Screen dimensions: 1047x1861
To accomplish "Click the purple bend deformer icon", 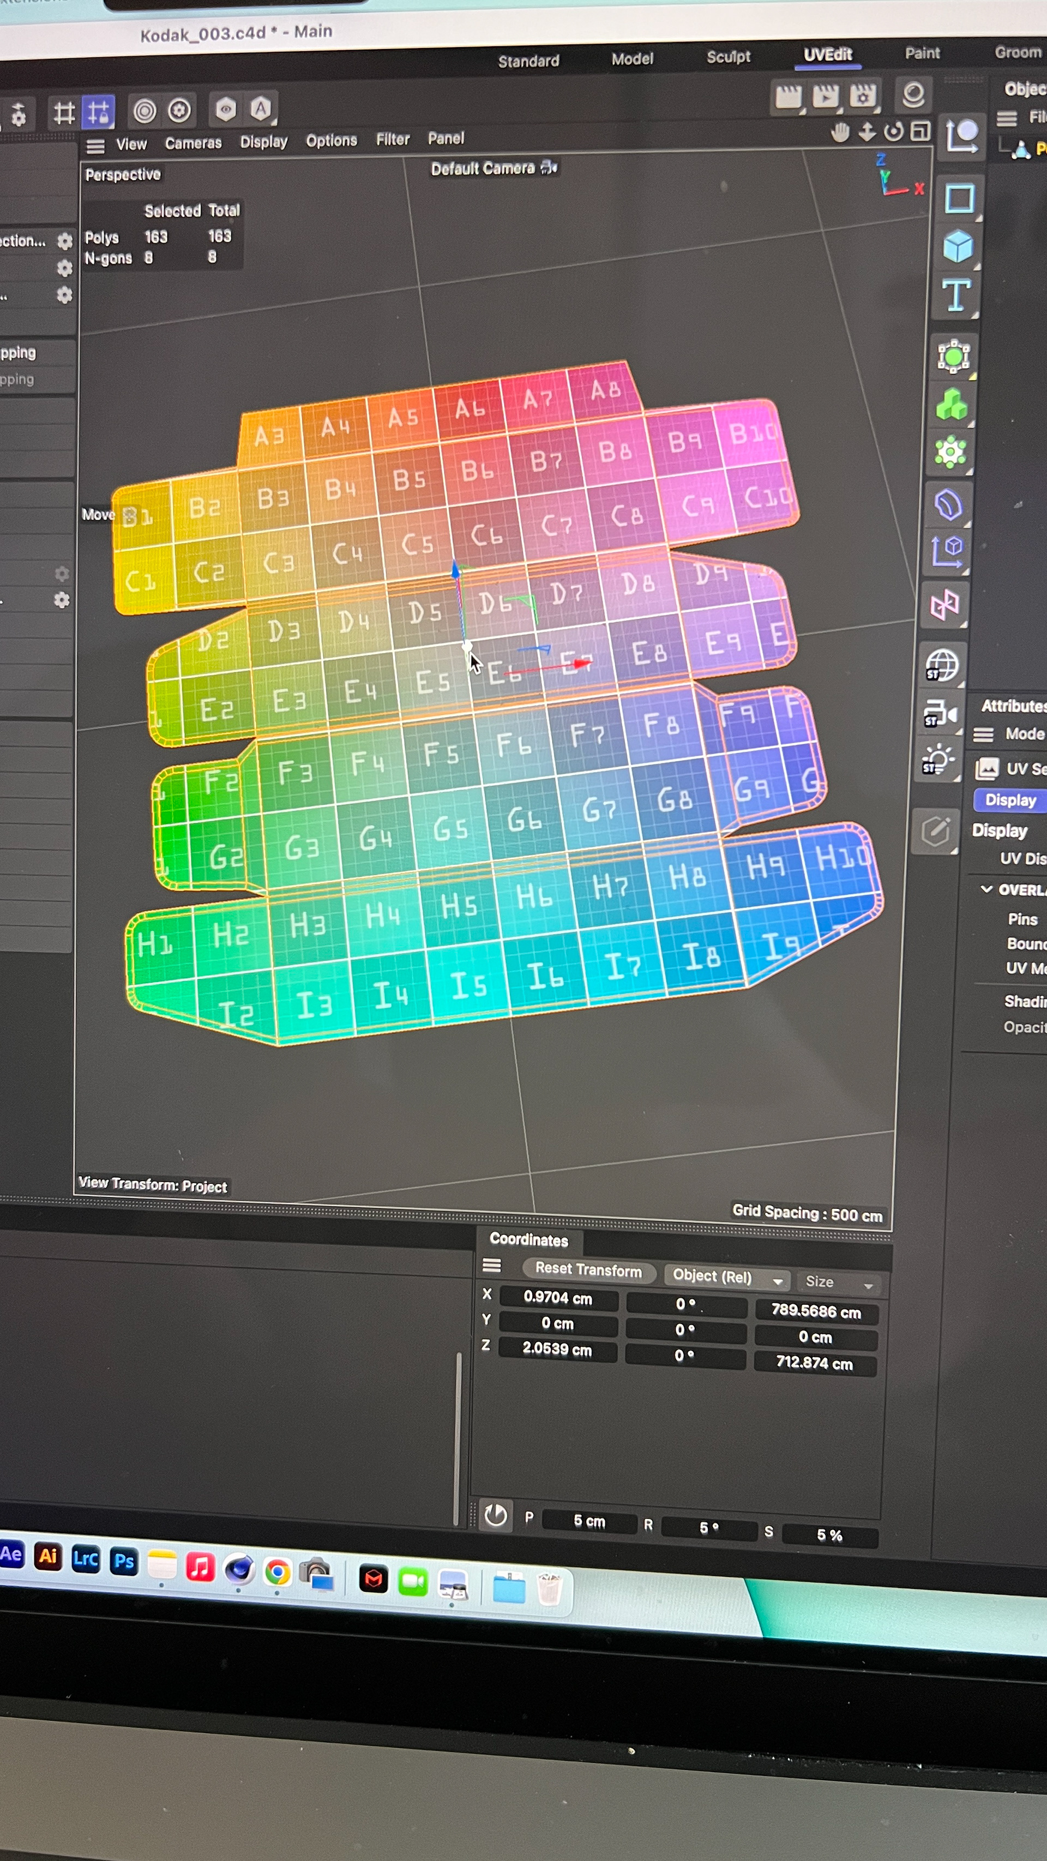I will pyautogui.click(x=948, y=504).
